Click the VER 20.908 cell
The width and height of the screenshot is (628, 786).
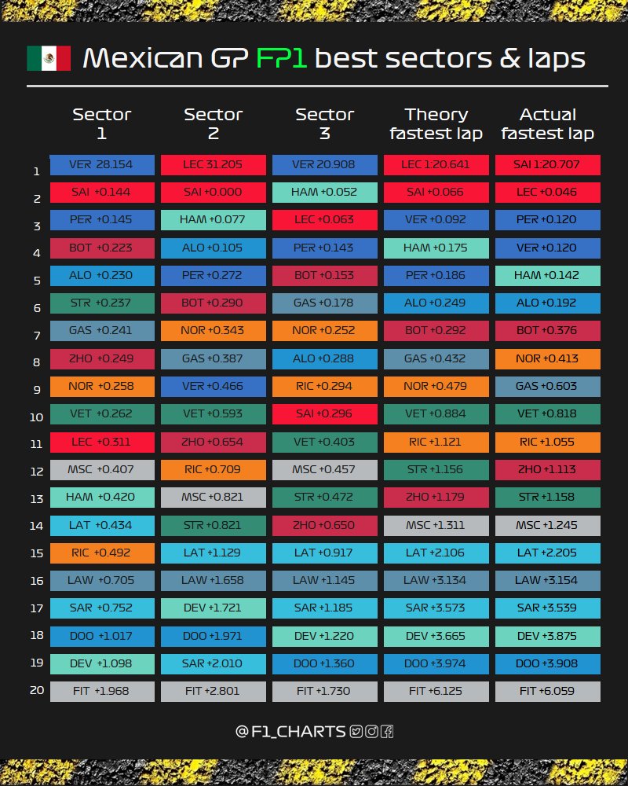pos(325,165)
